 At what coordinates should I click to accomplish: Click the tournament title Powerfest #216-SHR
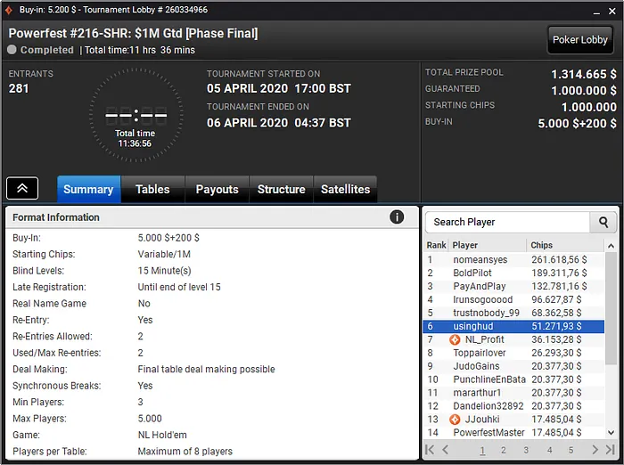click(x=133, y=33)
